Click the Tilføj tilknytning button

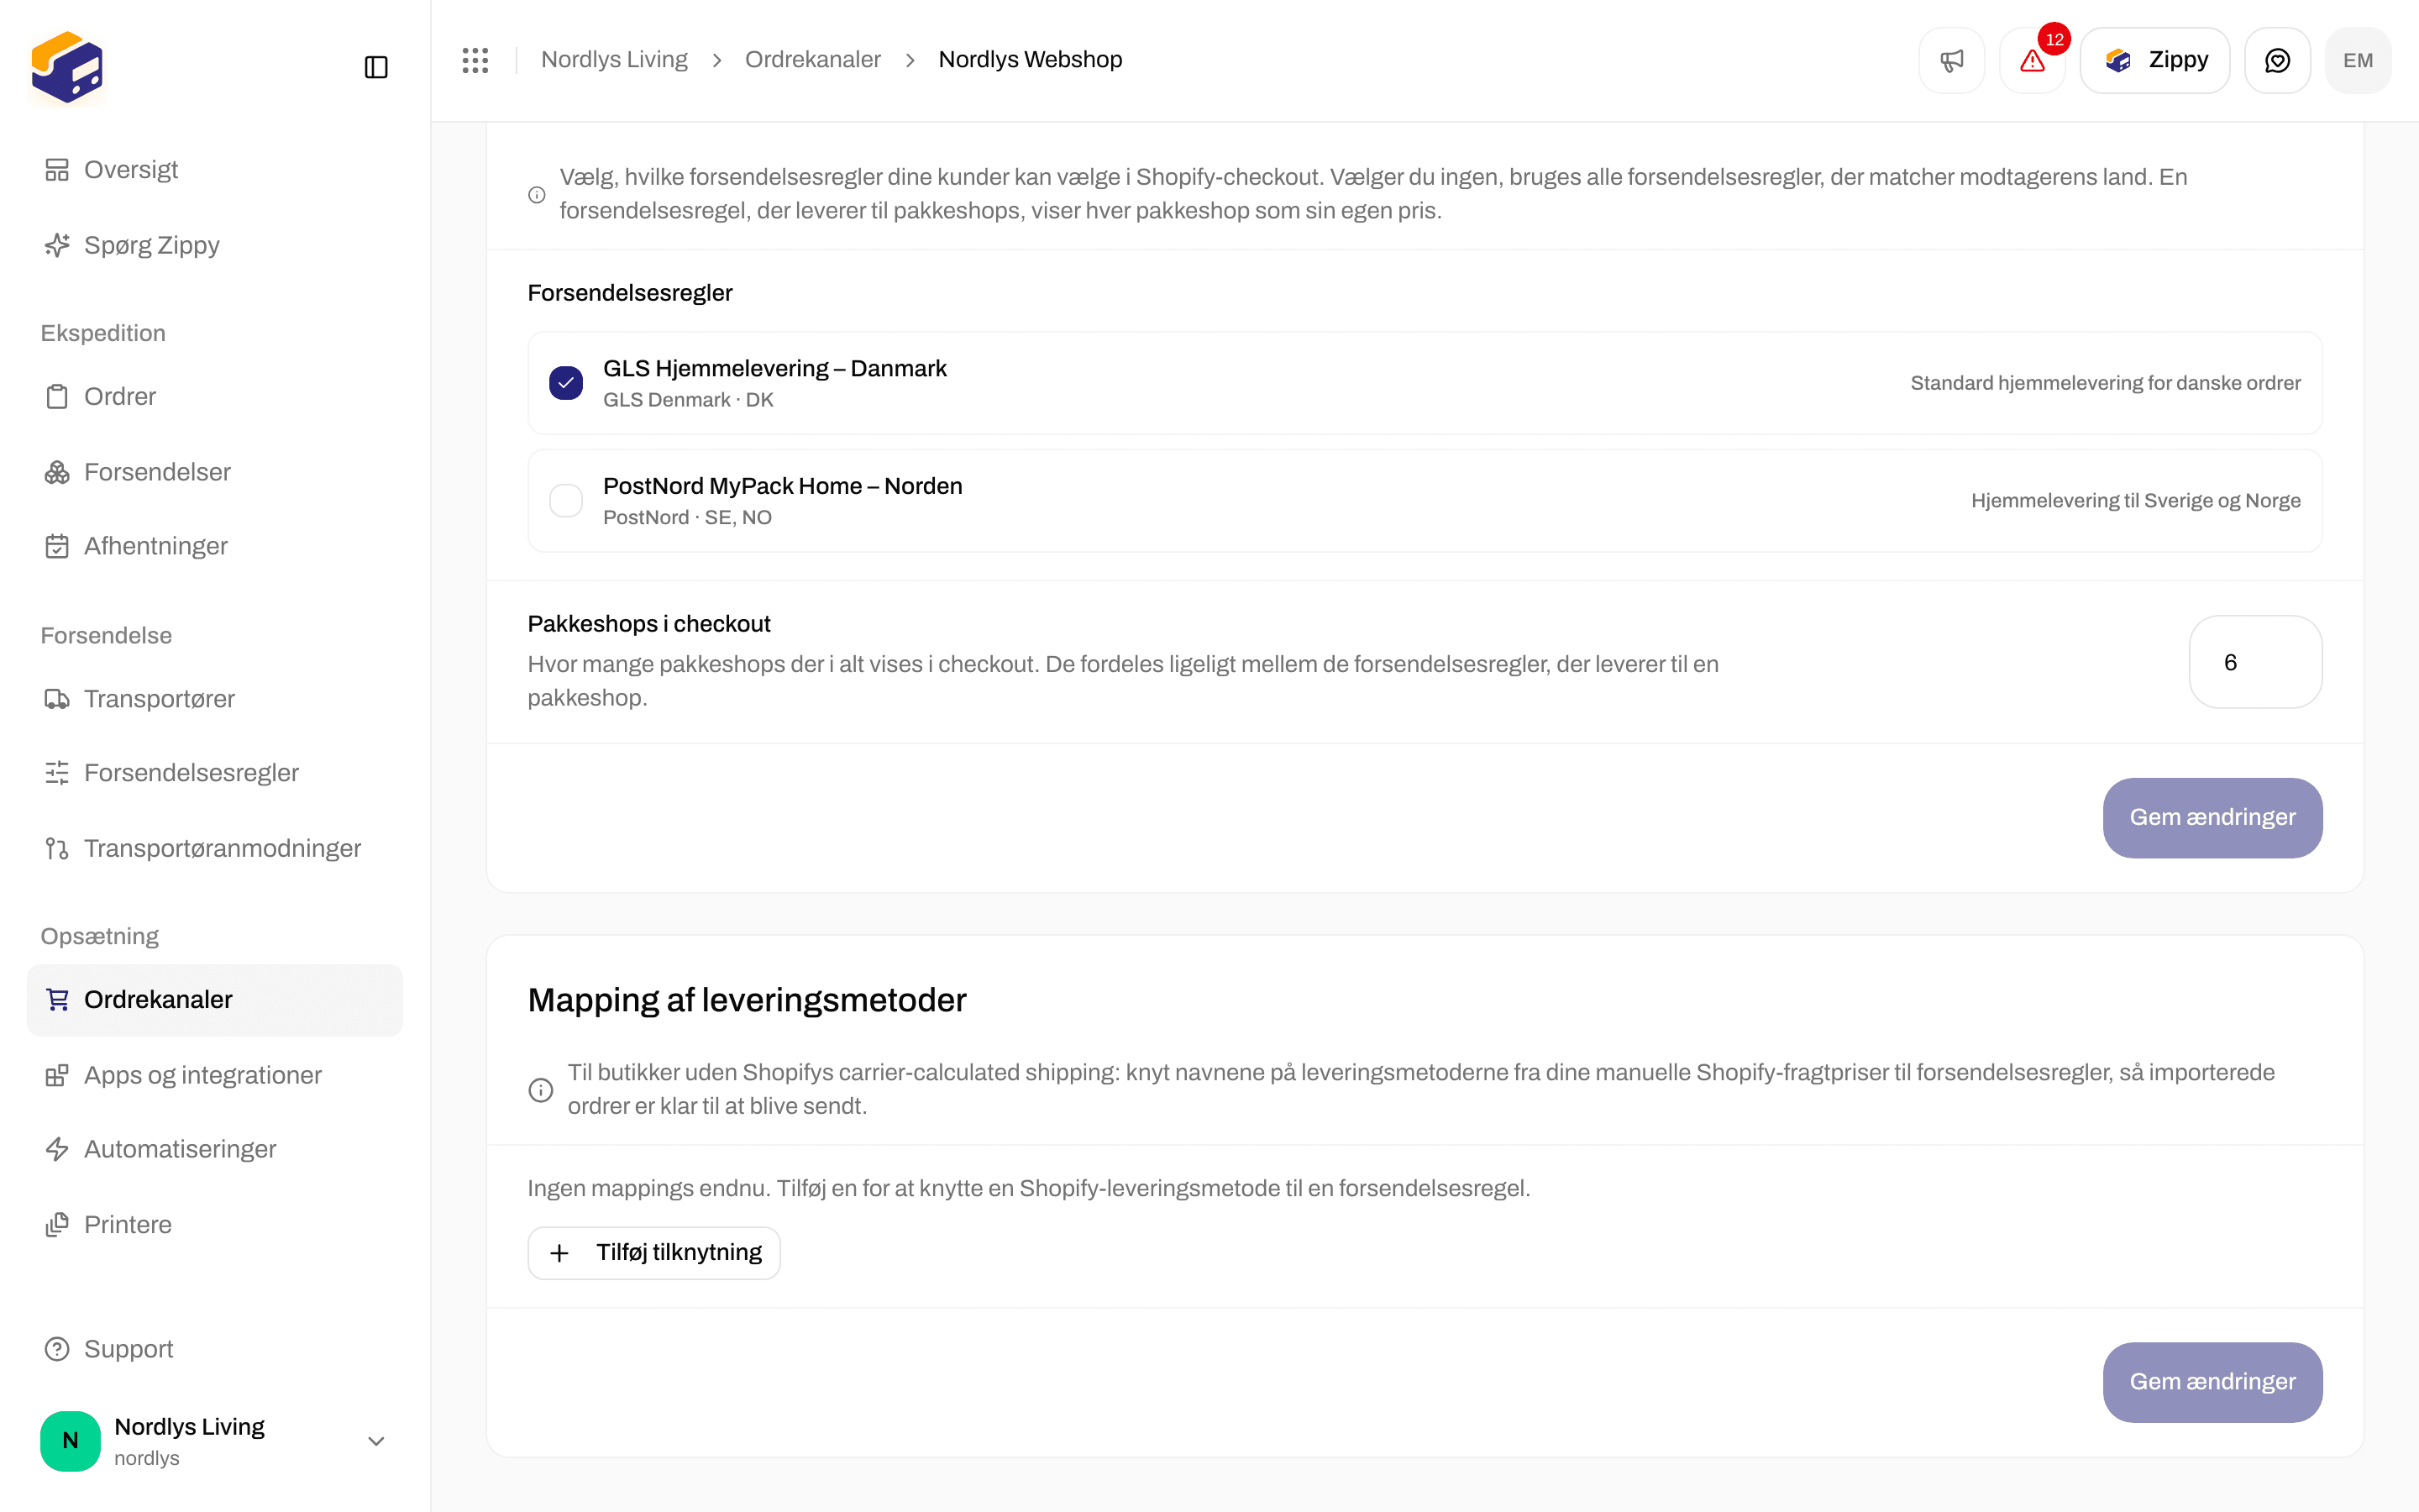[653, 1253]
